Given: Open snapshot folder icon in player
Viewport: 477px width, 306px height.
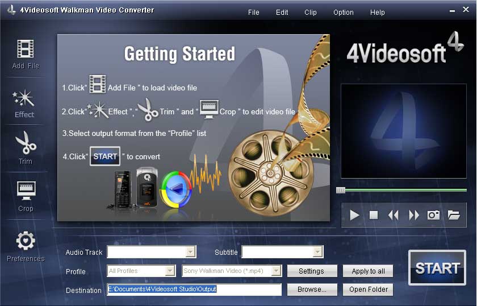Looking at the screenshot, I should coord(453,215).
